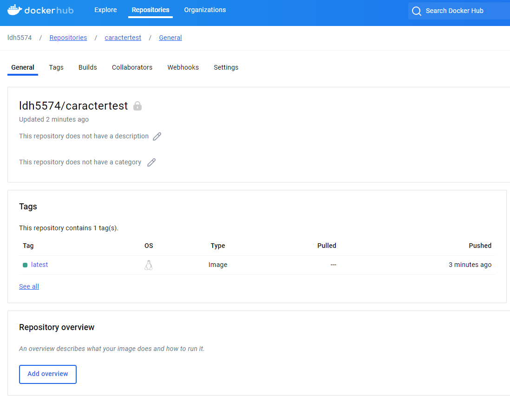The height and width of the screenshot is (396, 510).
Task: Click the Type column header
Action: tap(218, 246)
